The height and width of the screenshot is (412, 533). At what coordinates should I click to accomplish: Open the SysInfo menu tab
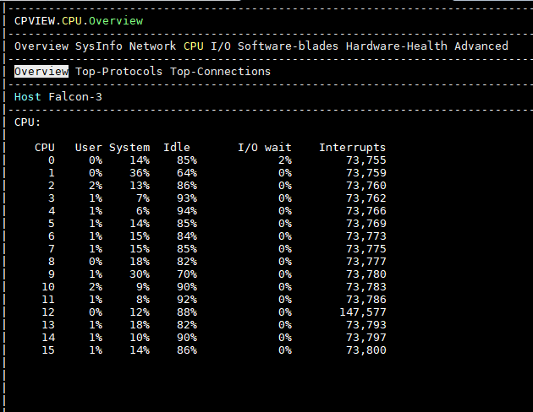point(99,46)
